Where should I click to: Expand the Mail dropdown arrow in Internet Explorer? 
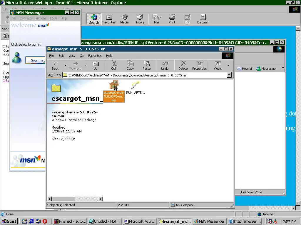pos(160,17)
